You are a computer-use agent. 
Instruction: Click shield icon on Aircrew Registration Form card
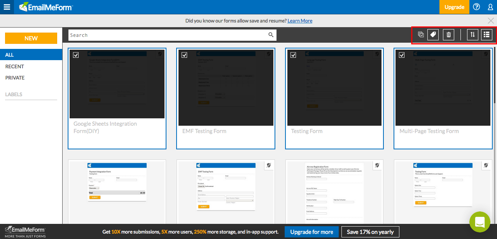377,166
